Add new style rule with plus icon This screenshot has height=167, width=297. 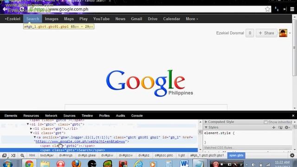click(x=273, y=128)
